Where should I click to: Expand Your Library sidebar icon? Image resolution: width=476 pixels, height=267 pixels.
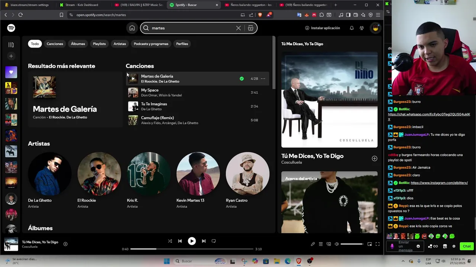pos(11,44)
